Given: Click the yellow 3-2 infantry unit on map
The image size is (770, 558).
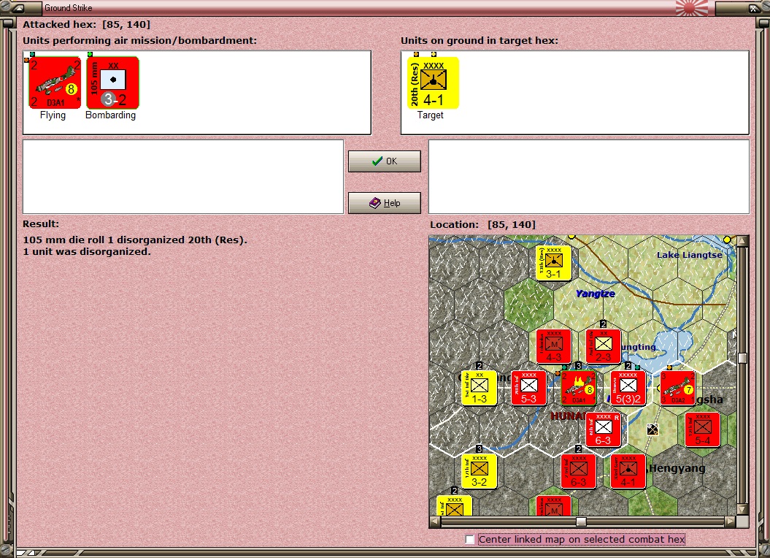Looking at the screenshot, I should 480,472.
